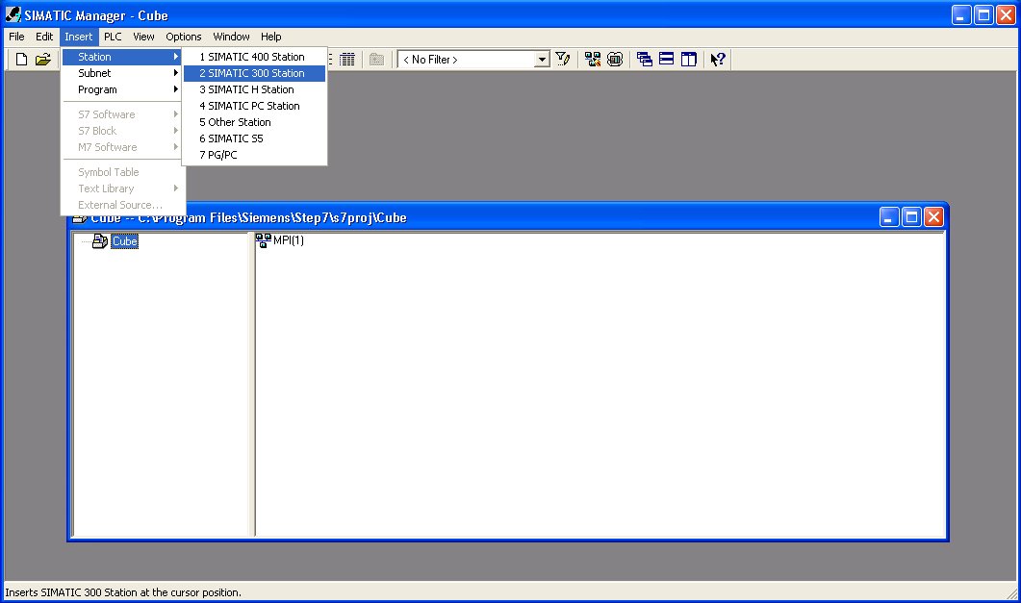
Task: Click the New Project toolbar icon
Action: click(21, 60)
